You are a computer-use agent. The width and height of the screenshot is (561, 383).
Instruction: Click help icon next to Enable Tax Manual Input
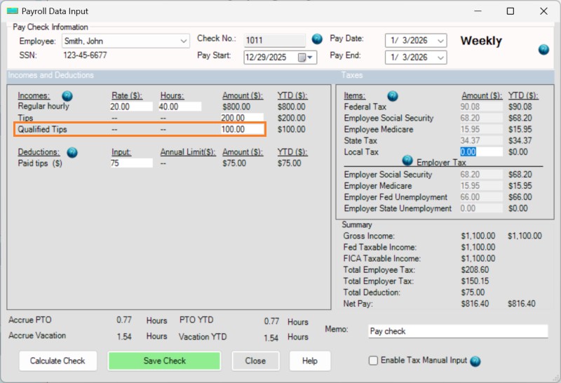pos(475,361)
